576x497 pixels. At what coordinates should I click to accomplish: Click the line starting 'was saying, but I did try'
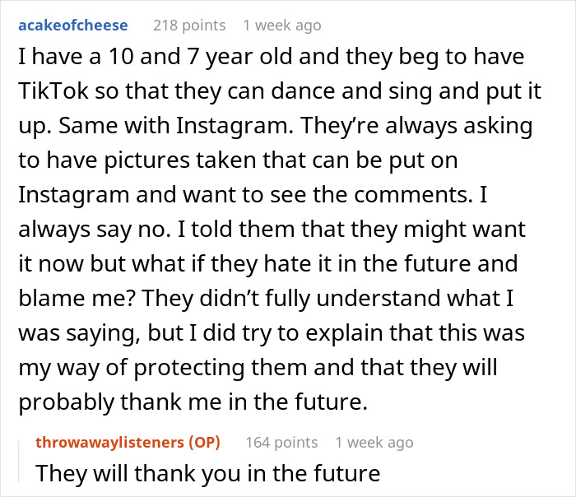pyautogui.click(x=272, y=333)
